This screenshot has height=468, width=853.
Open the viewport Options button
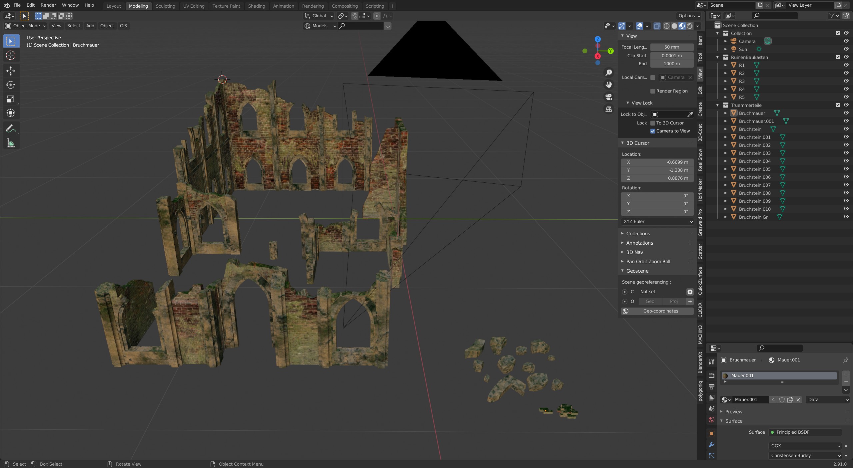pos(689,16)
